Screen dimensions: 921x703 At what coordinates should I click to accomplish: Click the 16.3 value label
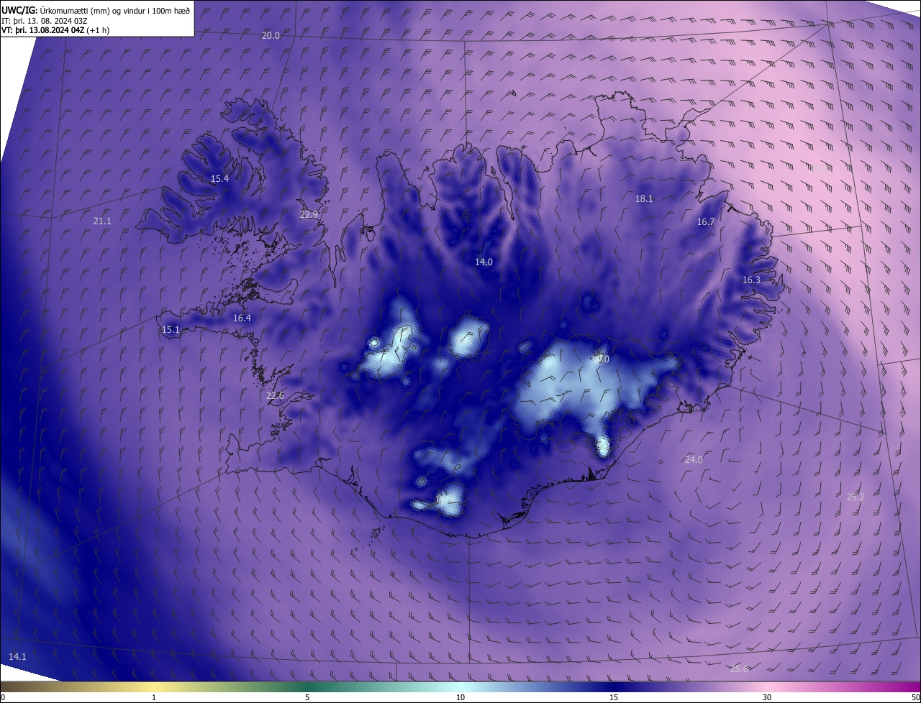point(751,280)
